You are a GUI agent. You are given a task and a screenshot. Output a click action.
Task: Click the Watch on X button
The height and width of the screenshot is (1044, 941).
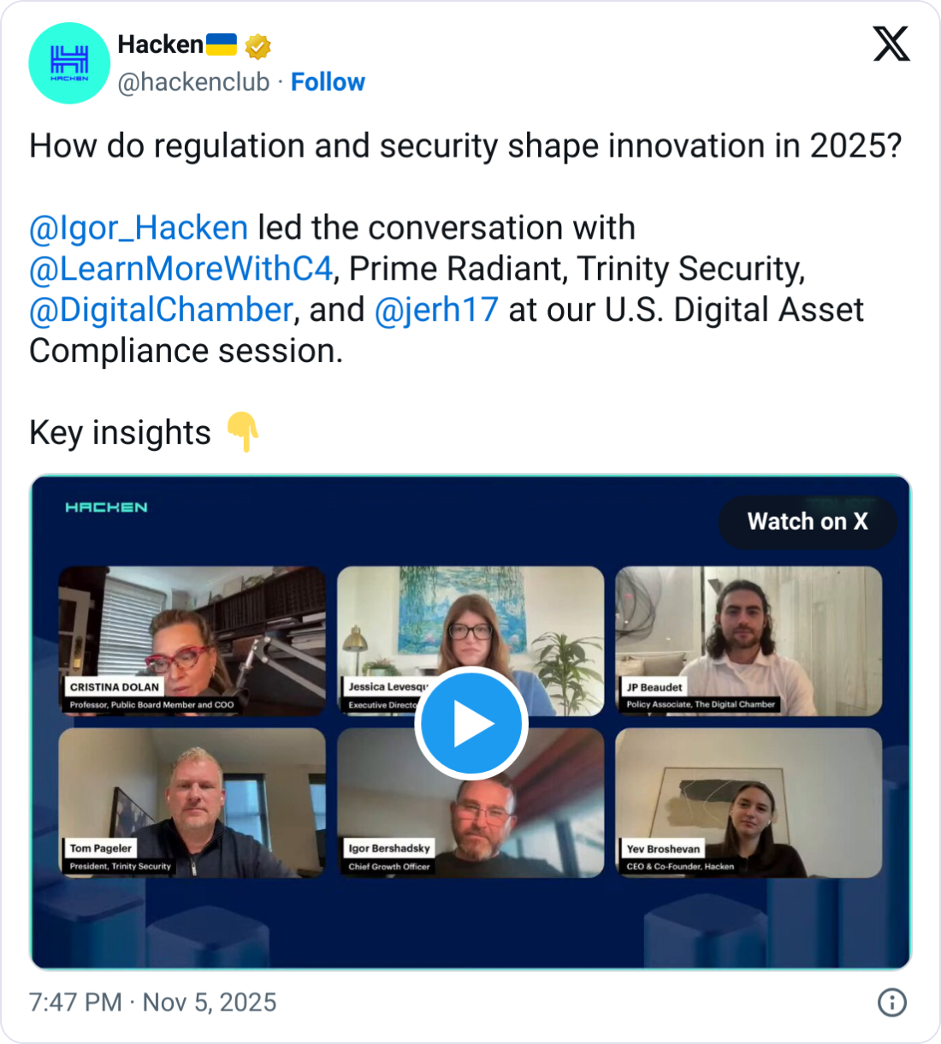coord(808,521)
